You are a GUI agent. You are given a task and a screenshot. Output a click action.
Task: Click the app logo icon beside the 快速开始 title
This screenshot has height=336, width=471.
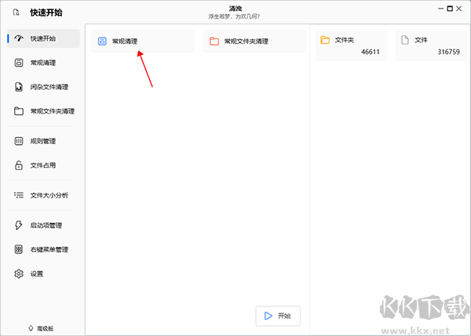point(16,13)
